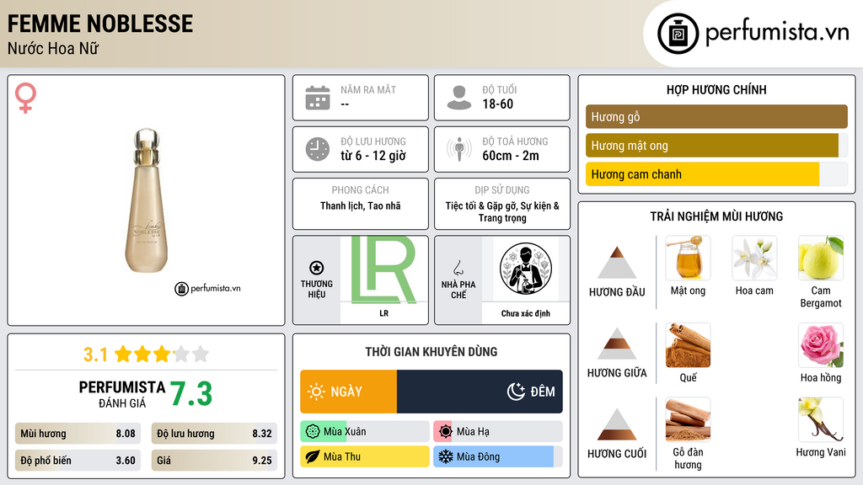This screenshot has height=485, width=863.
Task: Click the perfumer illustration image
Action: [x=526, y=269]
